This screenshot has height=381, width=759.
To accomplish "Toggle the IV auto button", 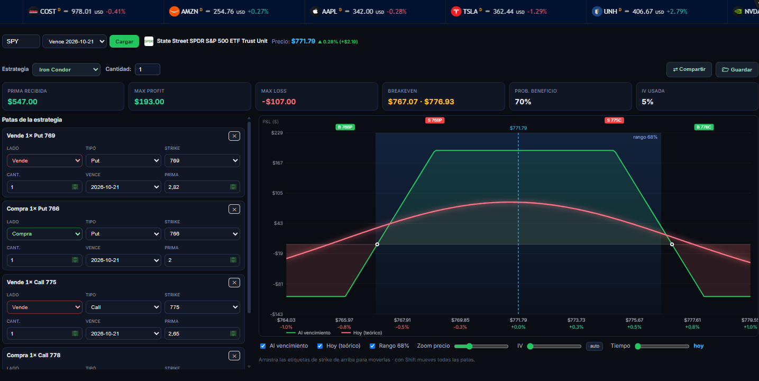I will click(595, 346).
